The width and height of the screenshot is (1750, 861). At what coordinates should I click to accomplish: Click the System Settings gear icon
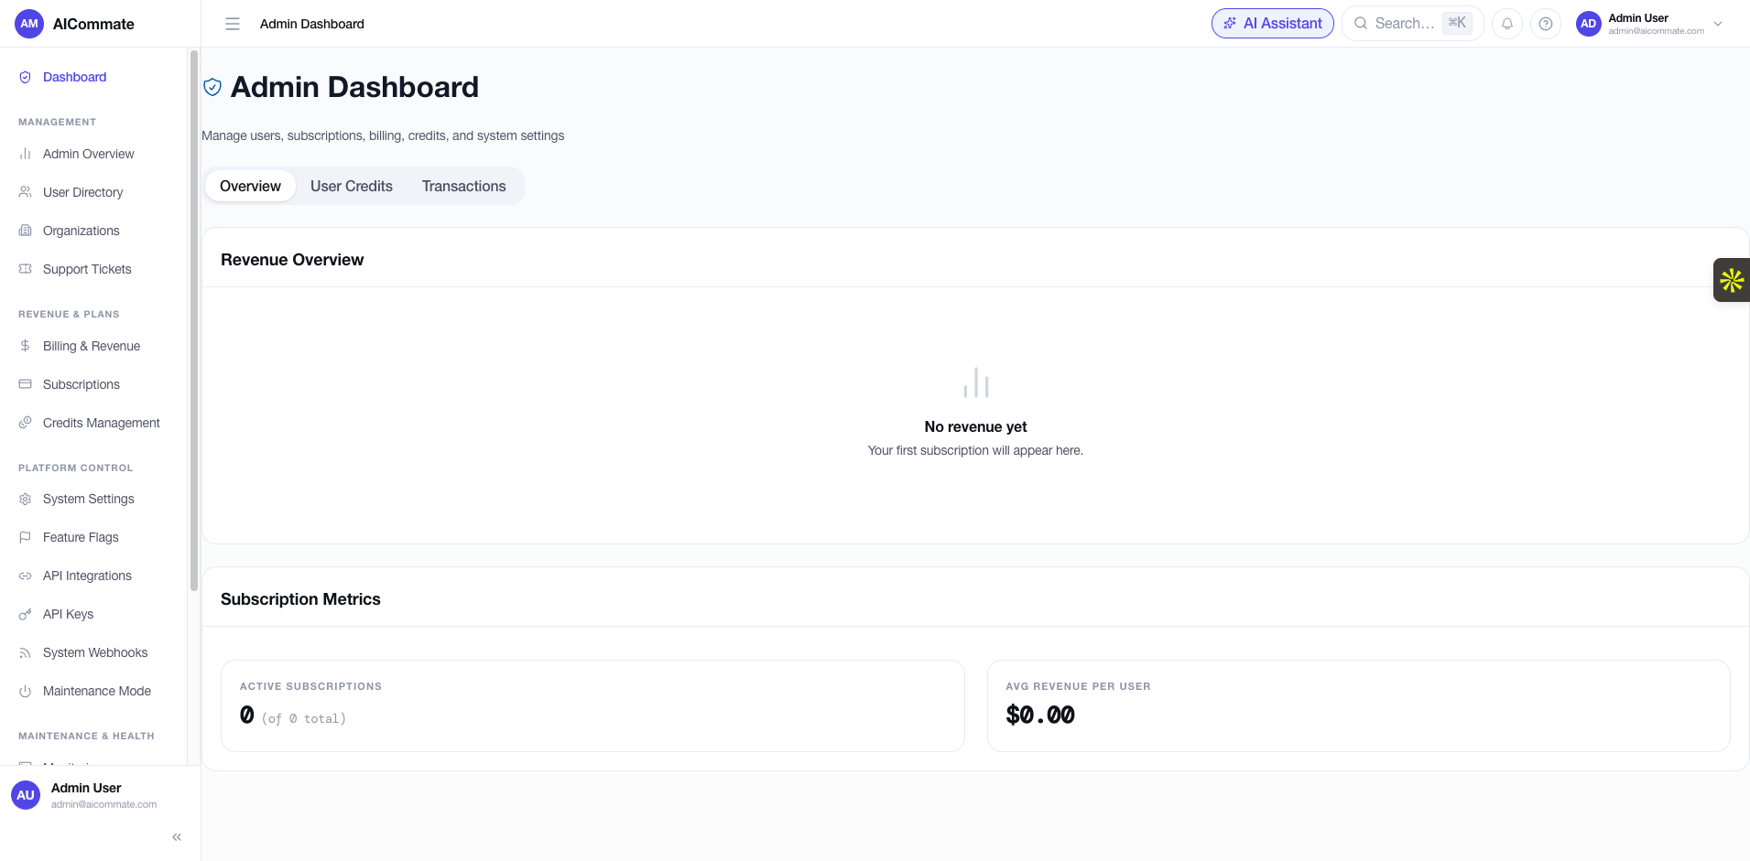[x=26, y=499]
